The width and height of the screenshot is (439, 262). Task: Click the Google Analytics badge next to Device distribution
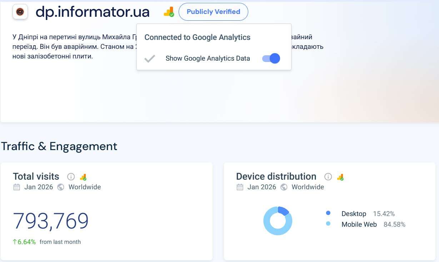(340, 177)
